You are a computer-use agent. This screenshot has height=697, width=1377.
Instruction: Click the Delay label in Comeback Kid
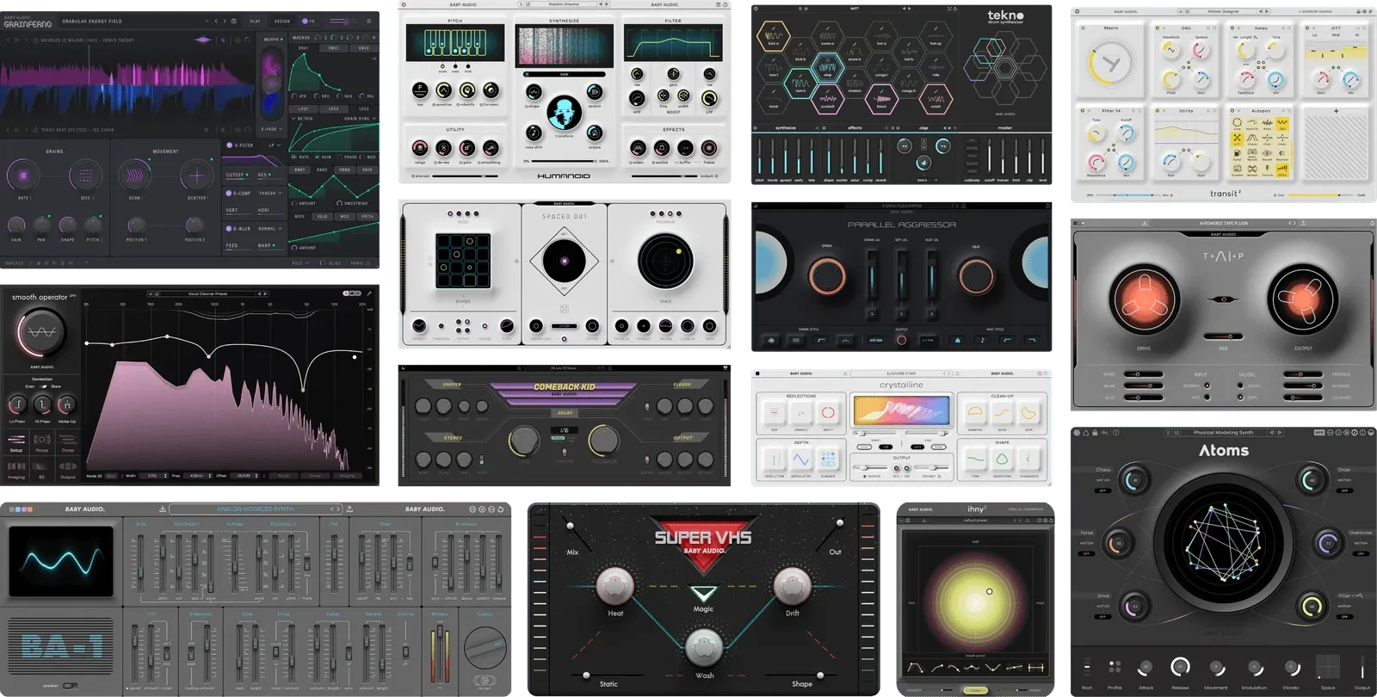pyautogui.click(x=564, y=413)
